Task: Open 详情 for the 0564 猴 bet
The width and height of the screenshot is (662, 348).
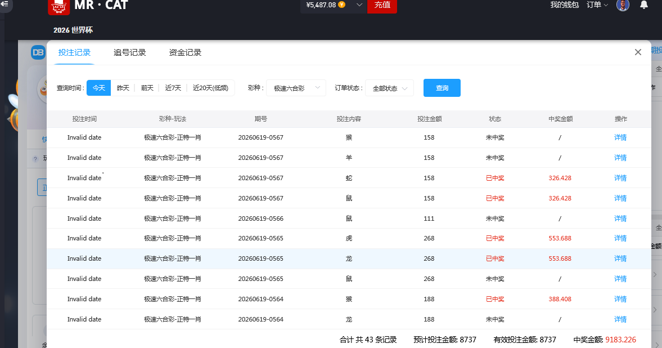Action: coord(620,300)
